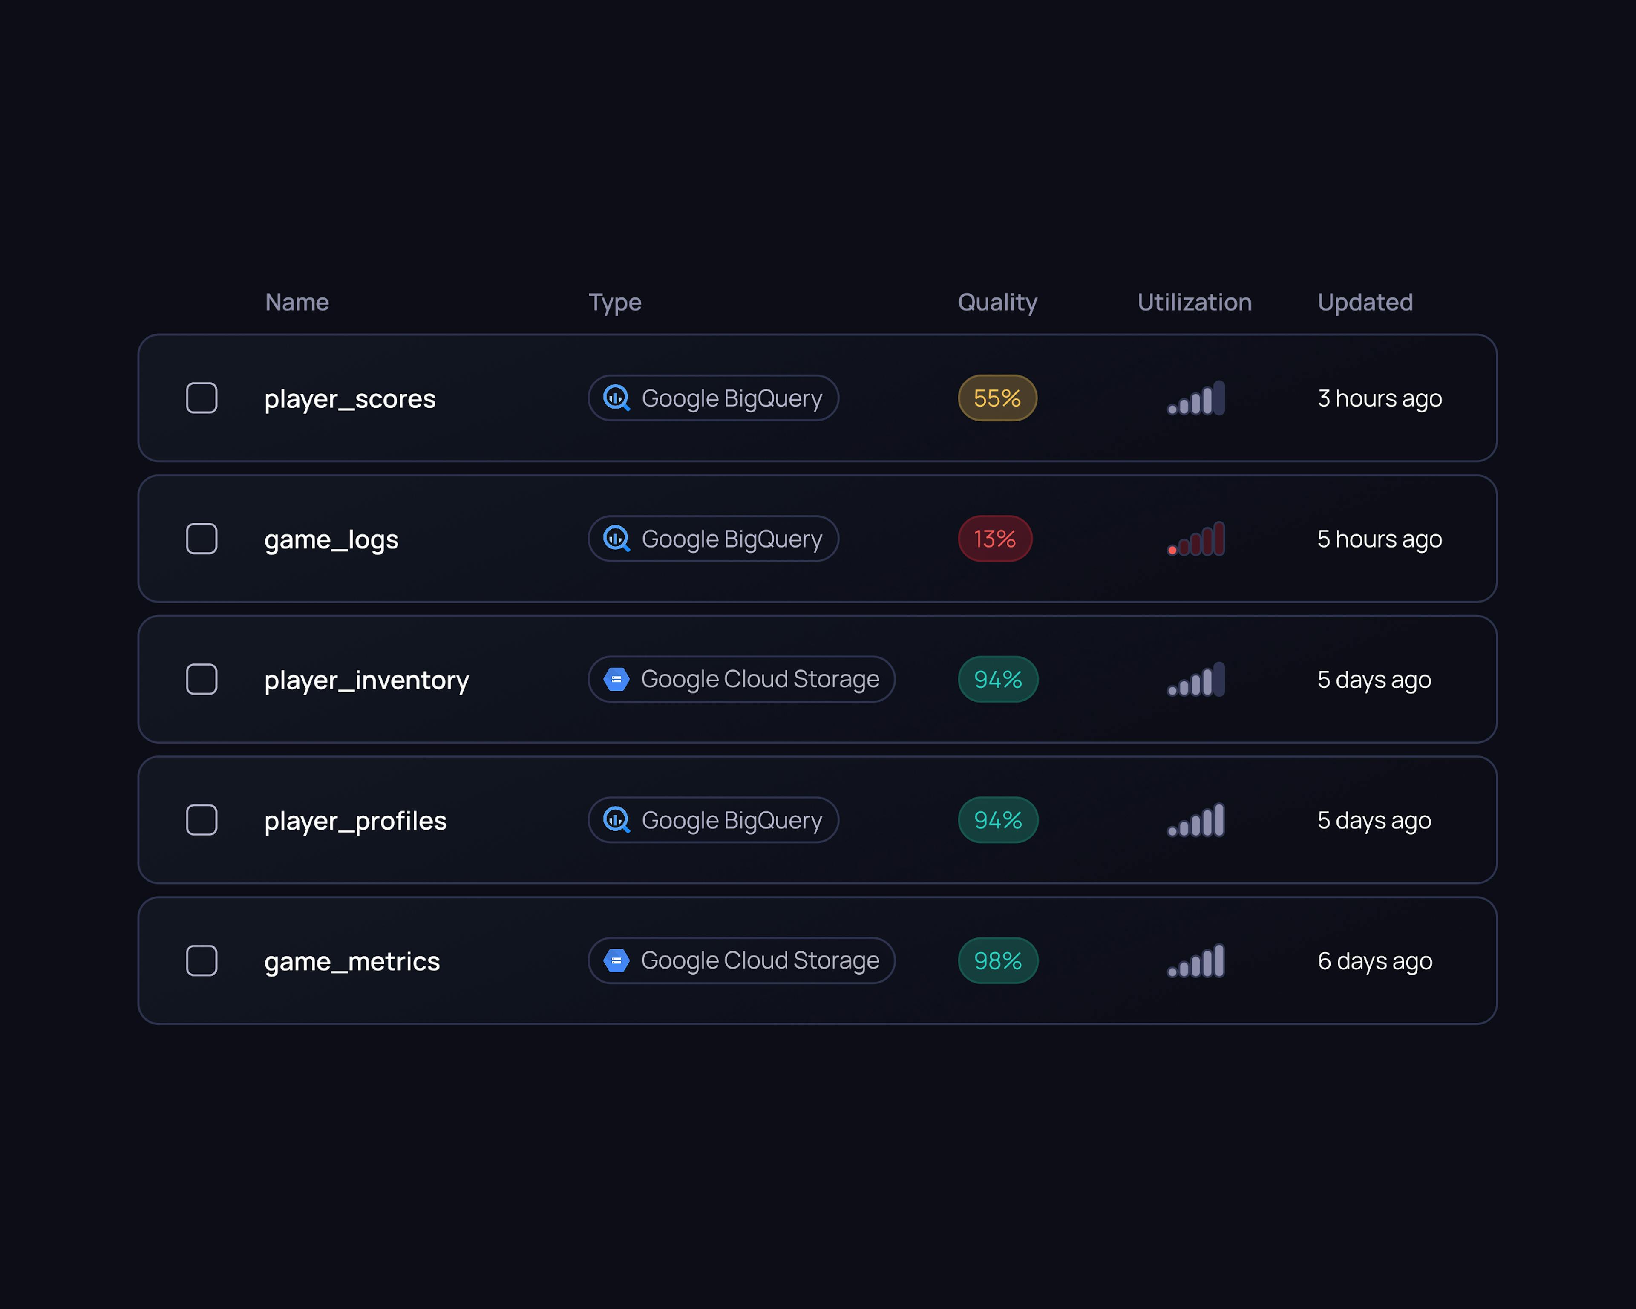Open the player_profiles dataset name
Screen dimensions: 1636x1309
(355, 820)
